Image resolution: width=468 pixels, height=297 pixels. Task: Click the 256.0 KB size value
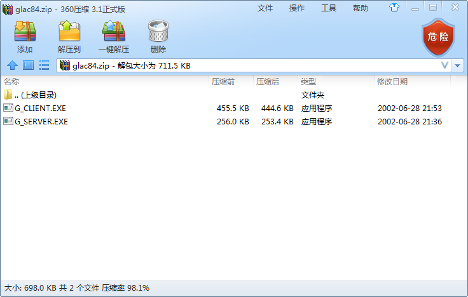[x=233, y=122]
